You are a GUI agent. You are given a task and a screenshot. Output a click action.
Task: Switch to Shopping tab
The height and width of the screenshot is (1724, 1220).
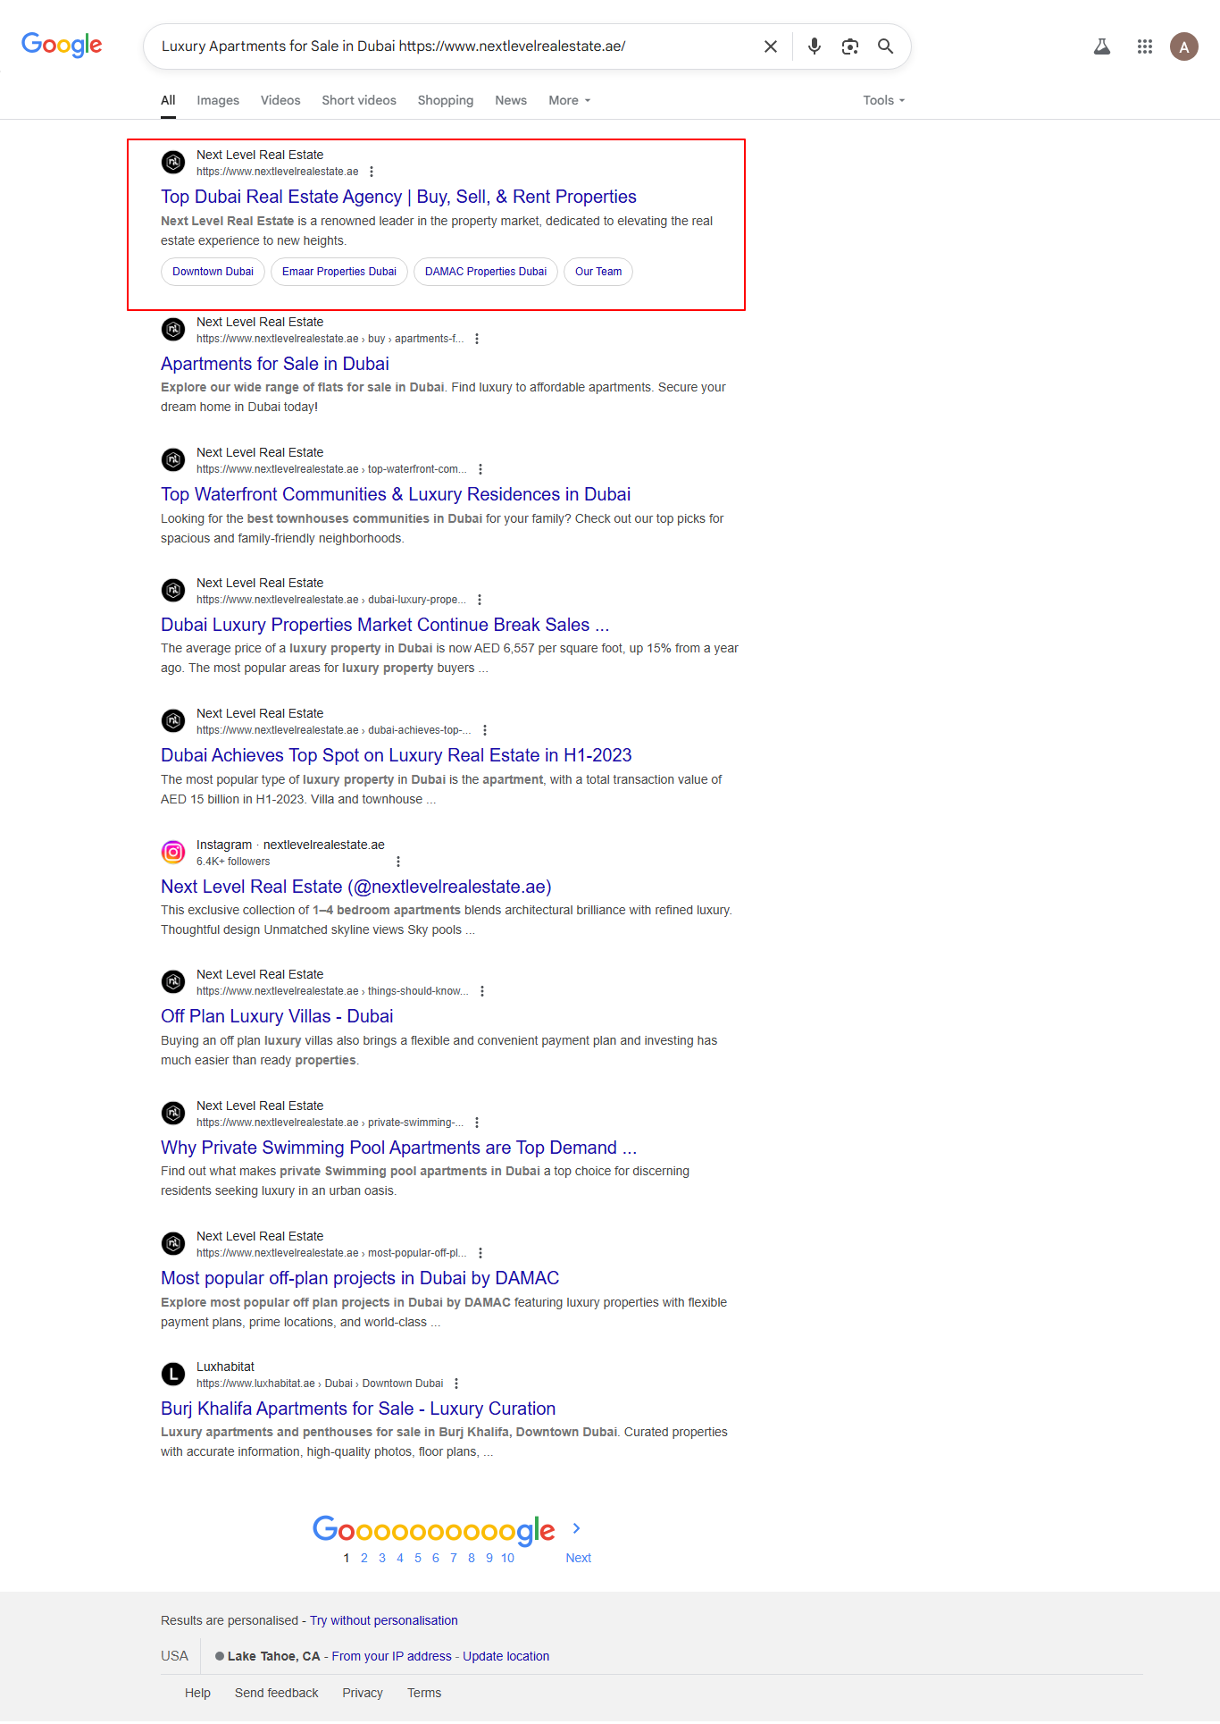(x=446, y=100)
